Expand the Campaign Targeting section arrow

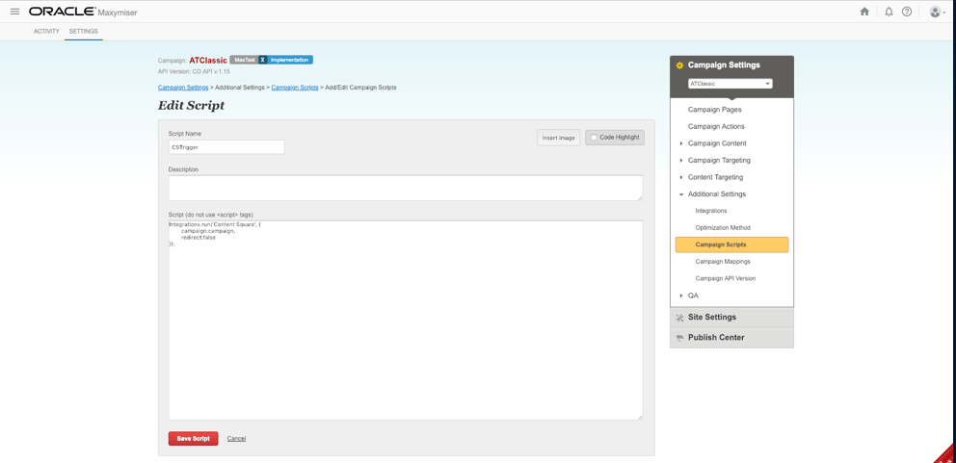pyautogui.click(x=681, y=161)
